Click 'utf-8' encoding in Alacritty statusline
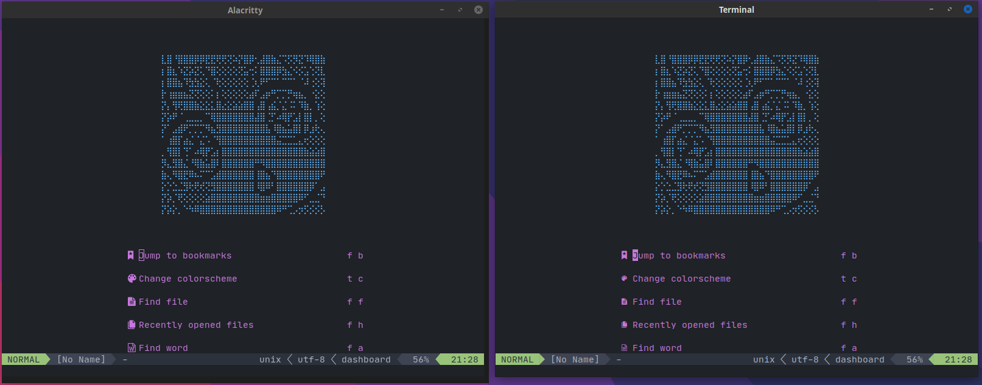The image size is (982, 385). point(311,359)
